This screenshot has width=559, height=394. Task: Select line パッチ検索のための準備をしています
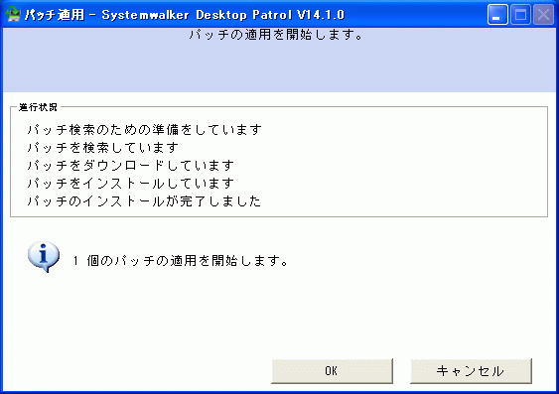(144, 130)
